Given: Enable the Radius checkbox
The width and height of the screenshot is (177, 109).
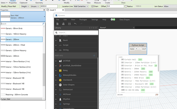Looking at the screenshot, I should pos(126,6).
